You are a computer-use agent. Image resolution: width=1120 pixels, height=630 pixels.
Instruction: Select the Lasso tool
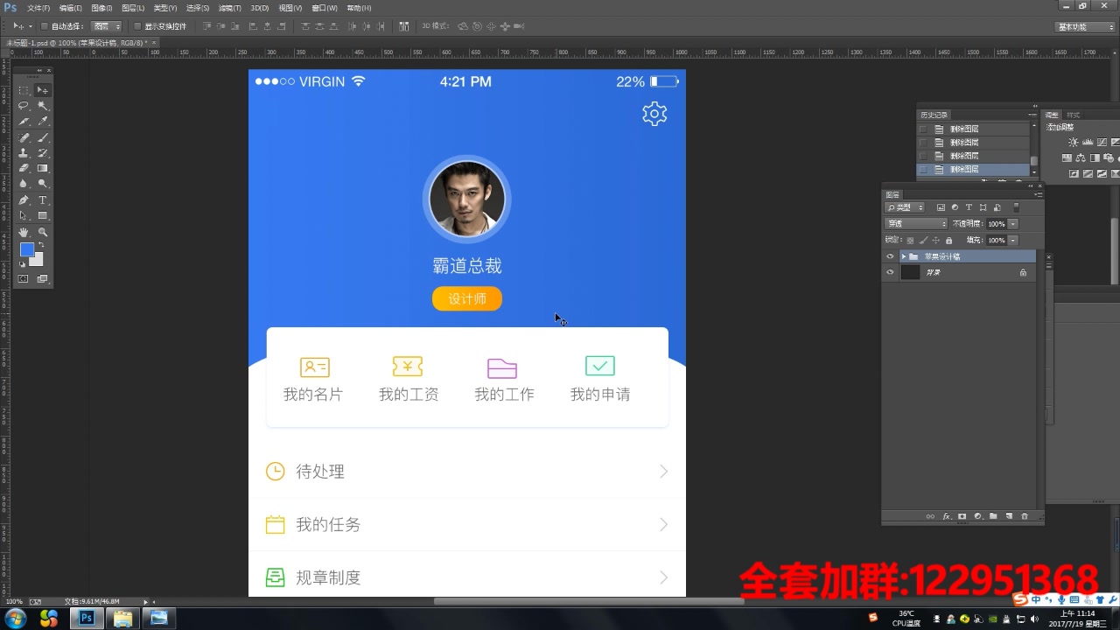[24, 106]
